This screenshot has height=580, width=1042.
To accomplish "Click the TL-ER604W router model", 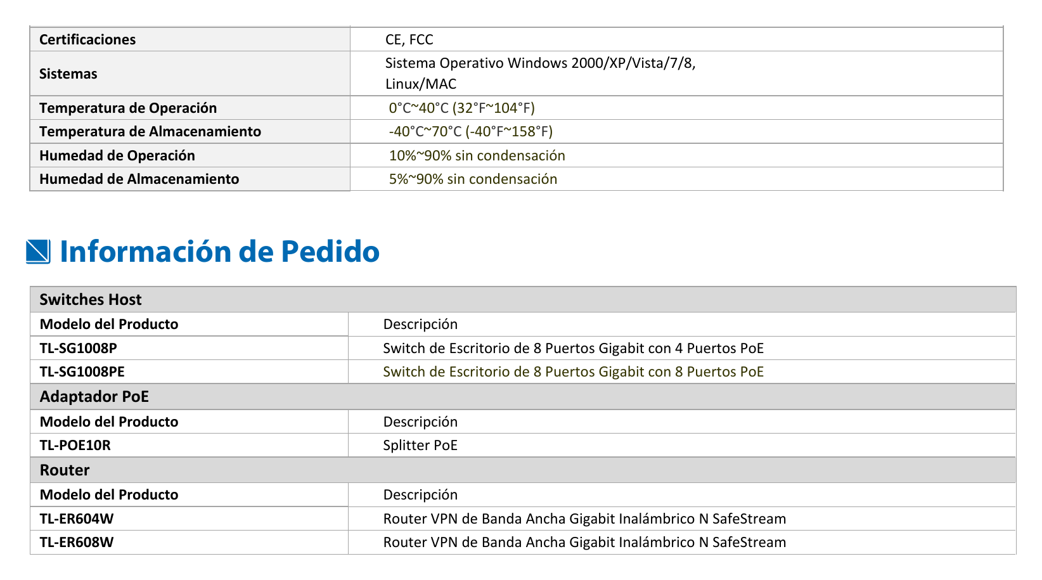I will coord(77,519).
